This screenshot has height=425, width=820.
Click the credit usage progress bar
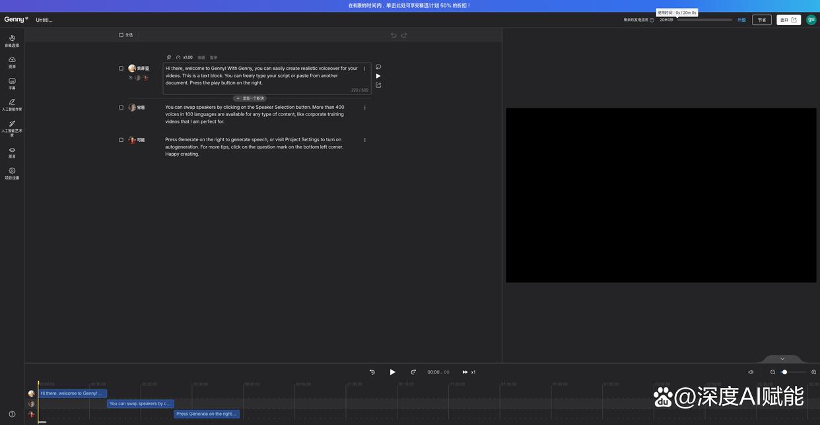click(x=704, y=20)
